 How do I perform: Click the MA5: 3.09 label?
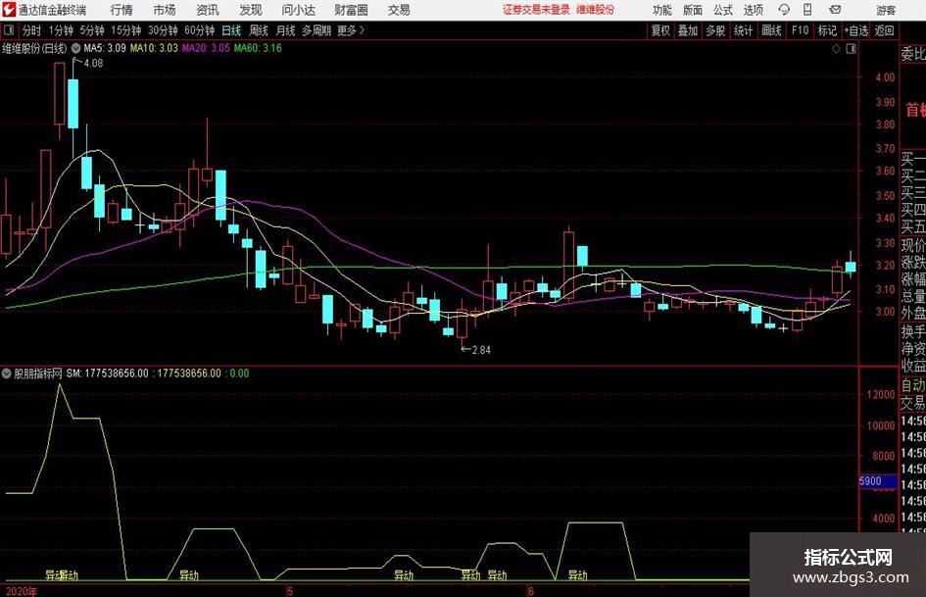point(105,48)
